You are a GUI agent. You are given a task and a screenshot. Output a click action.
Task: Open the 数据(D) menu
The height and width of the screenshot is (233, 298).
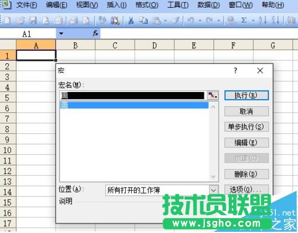pyautogui.click(x=209, y=5)
